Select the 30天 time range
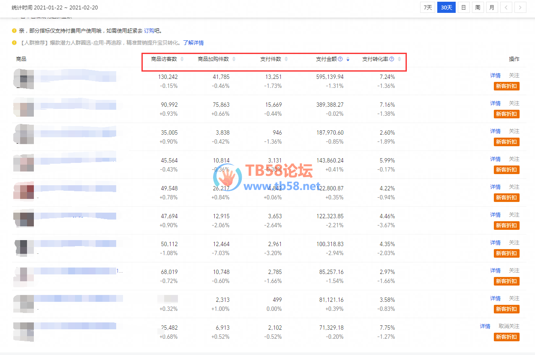 [446, 7]
